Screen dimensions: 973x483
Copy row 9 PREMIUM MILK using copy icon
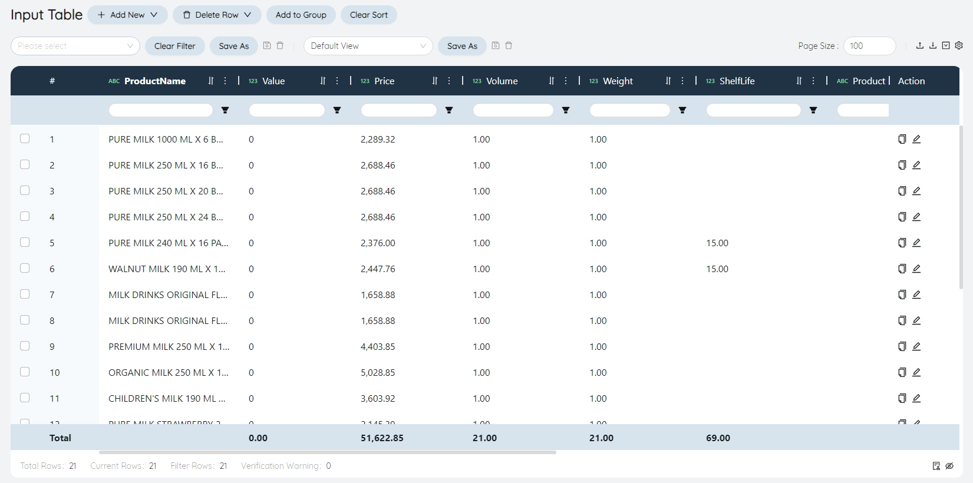tap(902, 346)
